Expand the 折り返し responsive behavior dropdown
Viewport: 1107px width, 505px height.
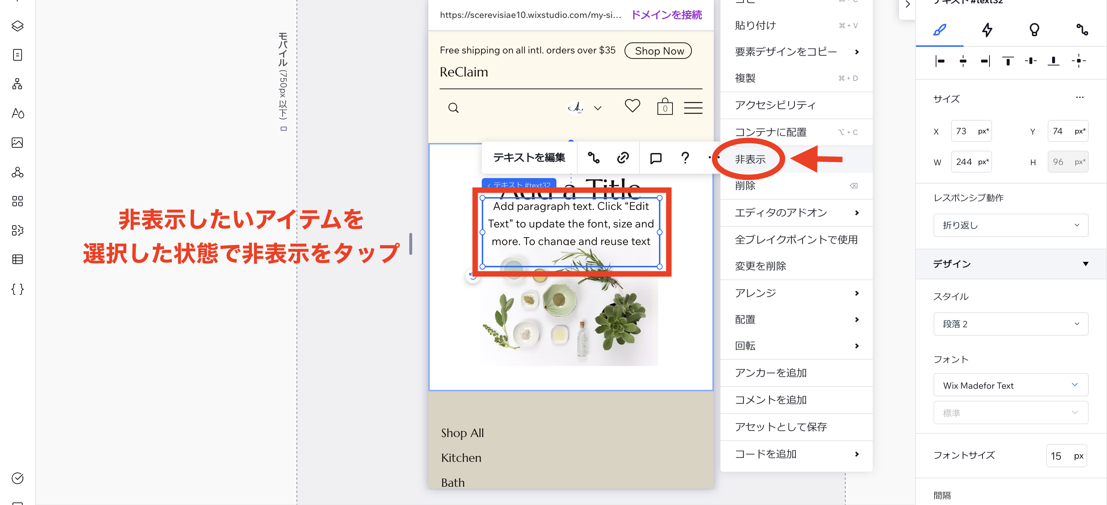coord(1011,225)
